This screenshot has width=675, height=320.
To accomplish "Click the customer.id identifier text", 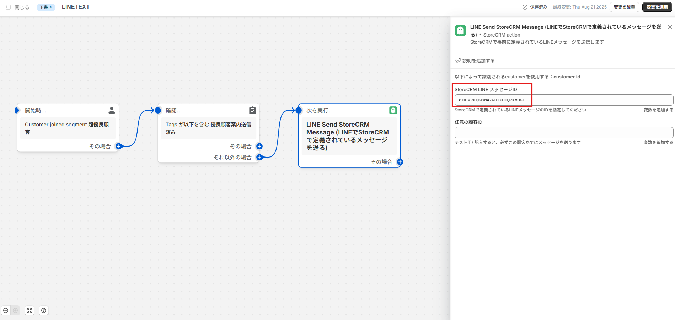I will pos(567,77).
